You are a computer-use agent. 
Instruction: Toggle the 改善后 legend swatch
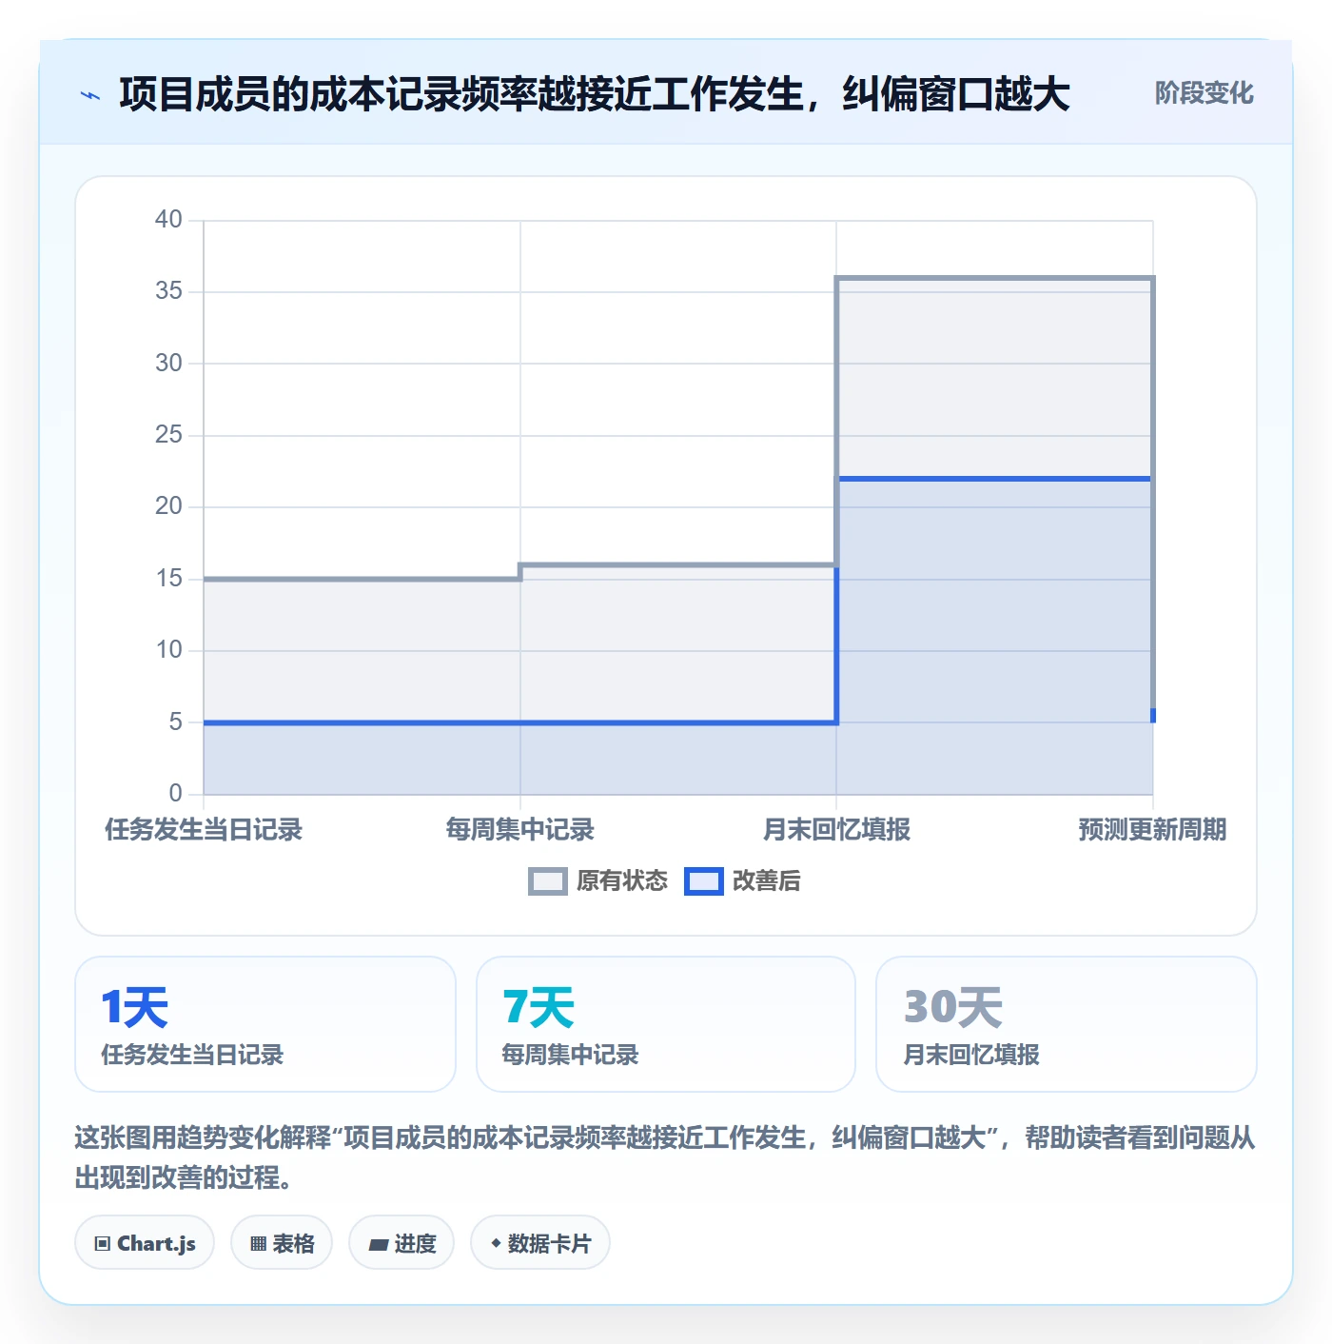coord(703,881)
